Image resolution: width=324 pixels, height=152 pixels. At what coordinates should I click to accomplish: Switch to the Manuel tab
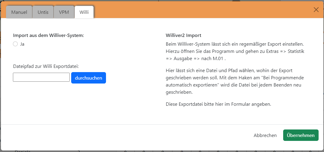[19, 12]
